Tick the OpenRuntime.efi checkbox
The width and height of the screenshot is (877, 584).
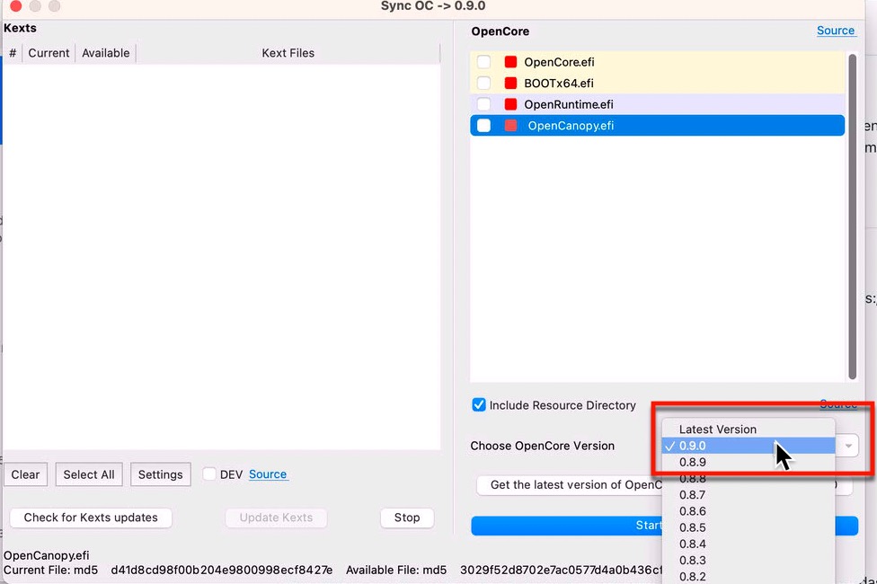coord(483,104)
